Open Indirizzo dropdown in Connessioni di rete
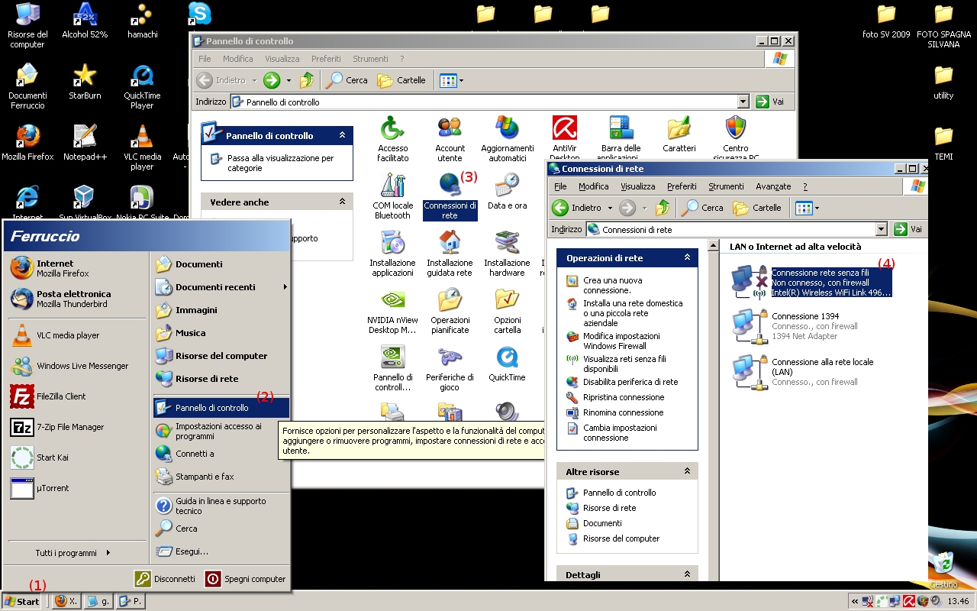977x611 pixels. pos(882,229)
